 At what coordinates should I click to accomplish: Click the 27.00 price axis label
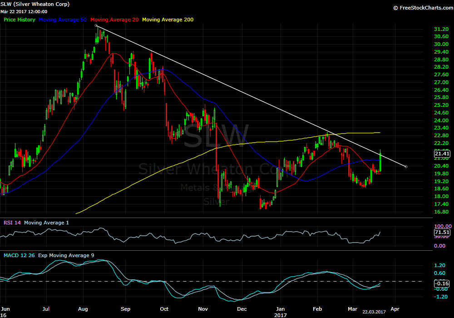pos(441,83)
